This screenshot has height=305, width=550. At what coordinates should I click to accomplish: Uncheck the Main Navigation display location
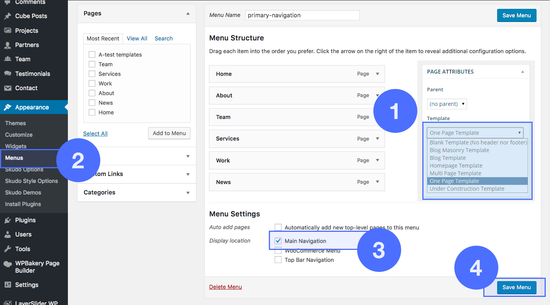click(x=278, y=241)
